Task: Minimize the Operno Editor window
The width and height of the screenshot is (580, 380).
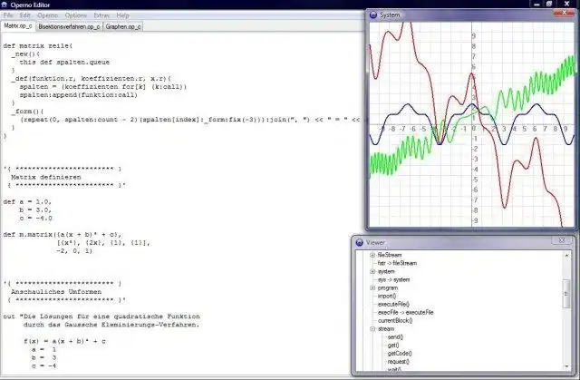Action: [536, 4]
